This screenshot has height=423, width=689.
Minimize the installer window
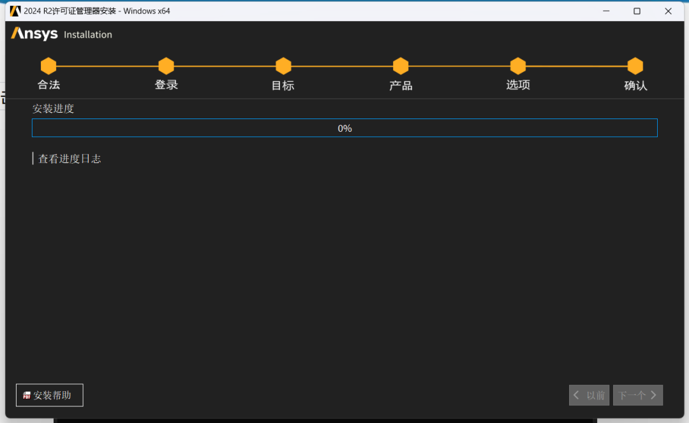pyautogui.click(x=607, y=11)
